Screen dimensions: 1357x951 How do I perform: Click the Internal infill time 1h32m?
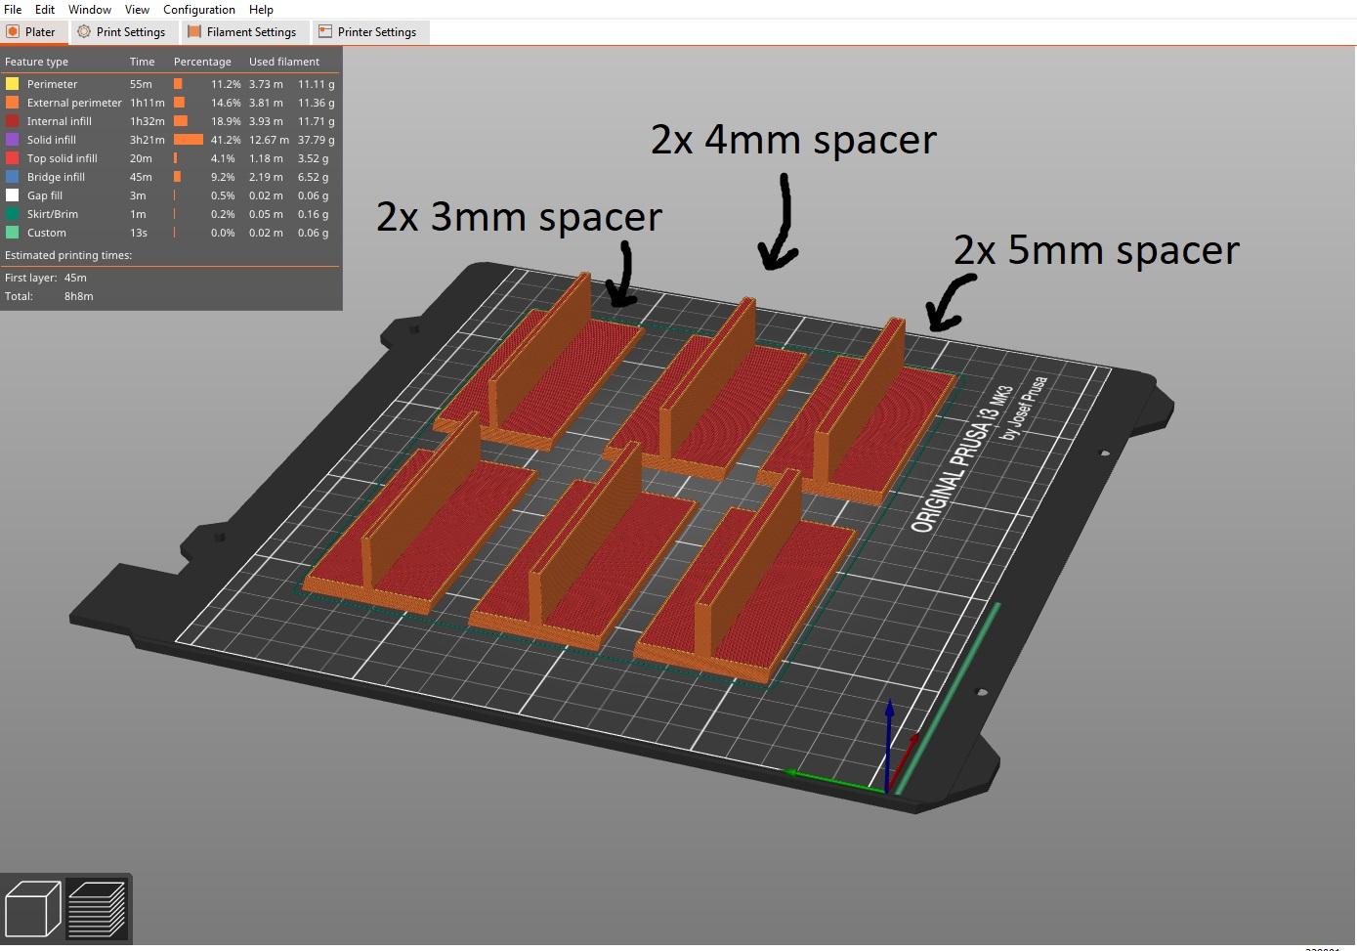[148, 121]
